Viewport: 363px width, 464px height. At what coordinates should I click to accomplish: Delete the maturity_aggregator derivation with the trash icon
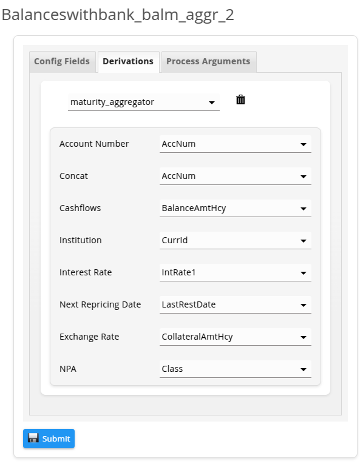click(240, 99)
